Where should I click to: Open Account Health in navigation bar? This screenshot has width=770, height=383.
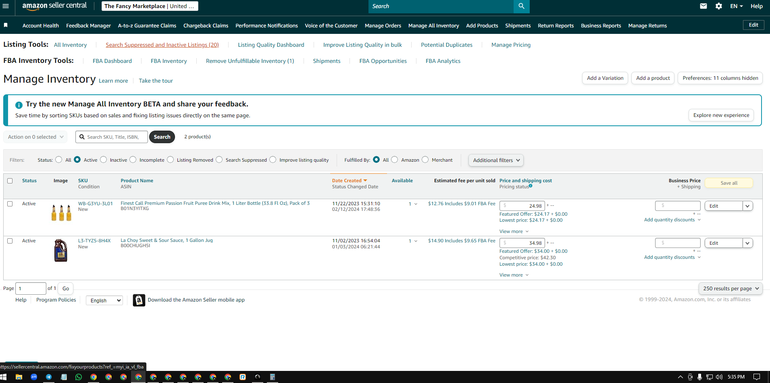41,25
